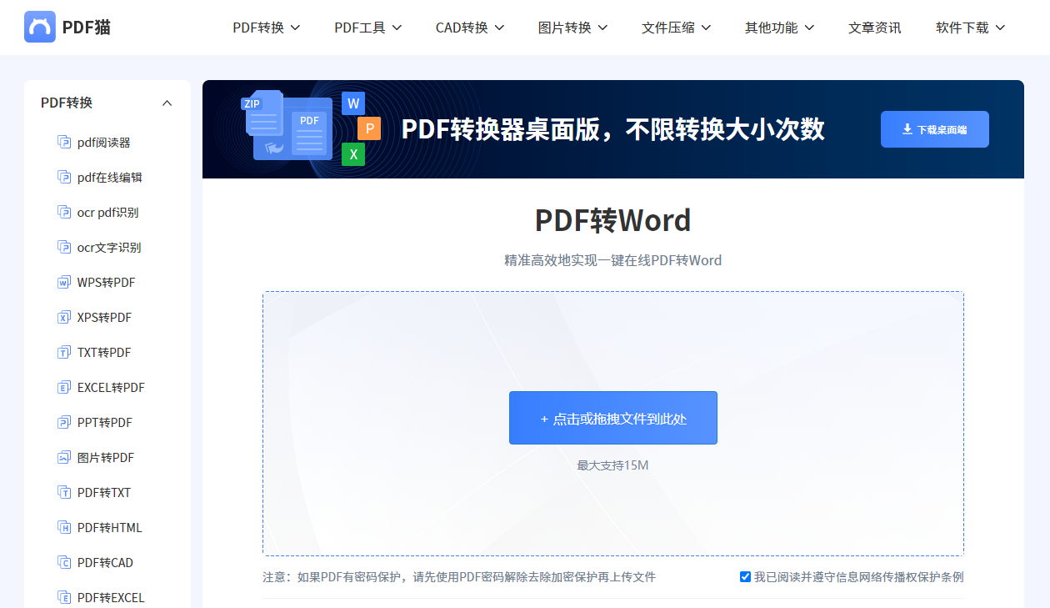This screenshot has height=608, width=1050.
Task: Click the 下载桌面端 download button
Action: coord(934,129)
